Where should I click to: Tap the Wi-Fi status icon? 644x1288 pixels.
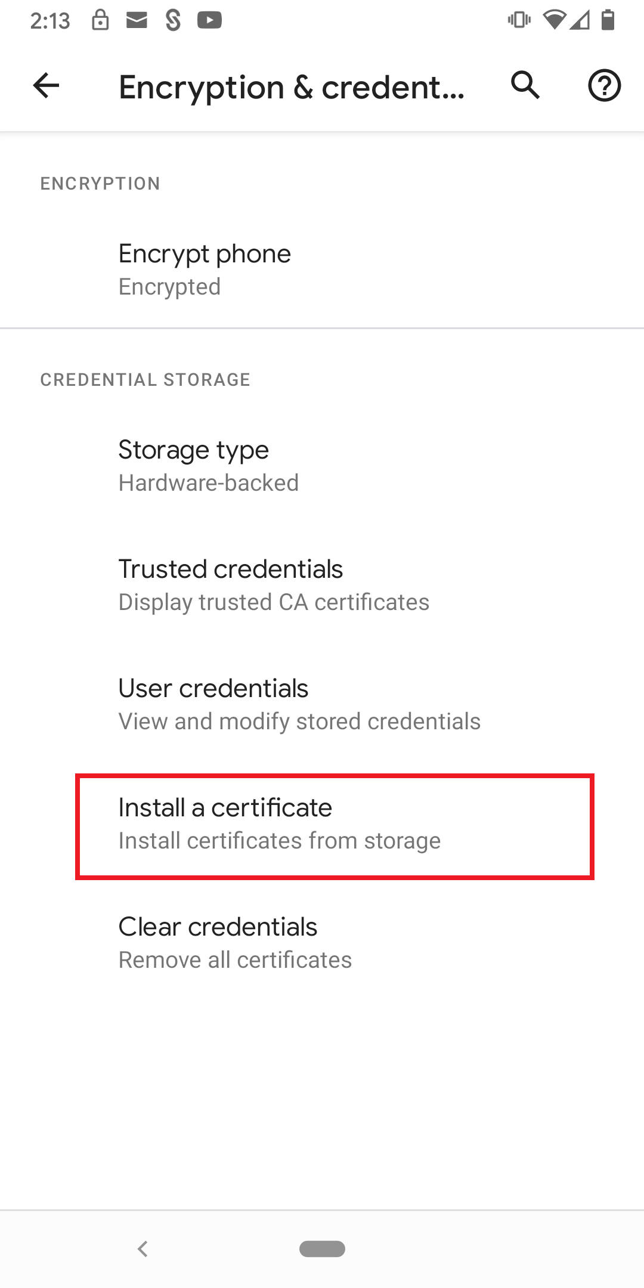tap(554, 20)
